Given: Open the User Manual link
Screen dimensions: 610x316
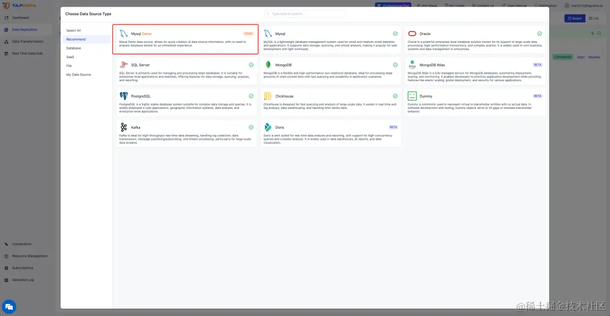Looking at the screenshot, I should (x=514, y=6).
